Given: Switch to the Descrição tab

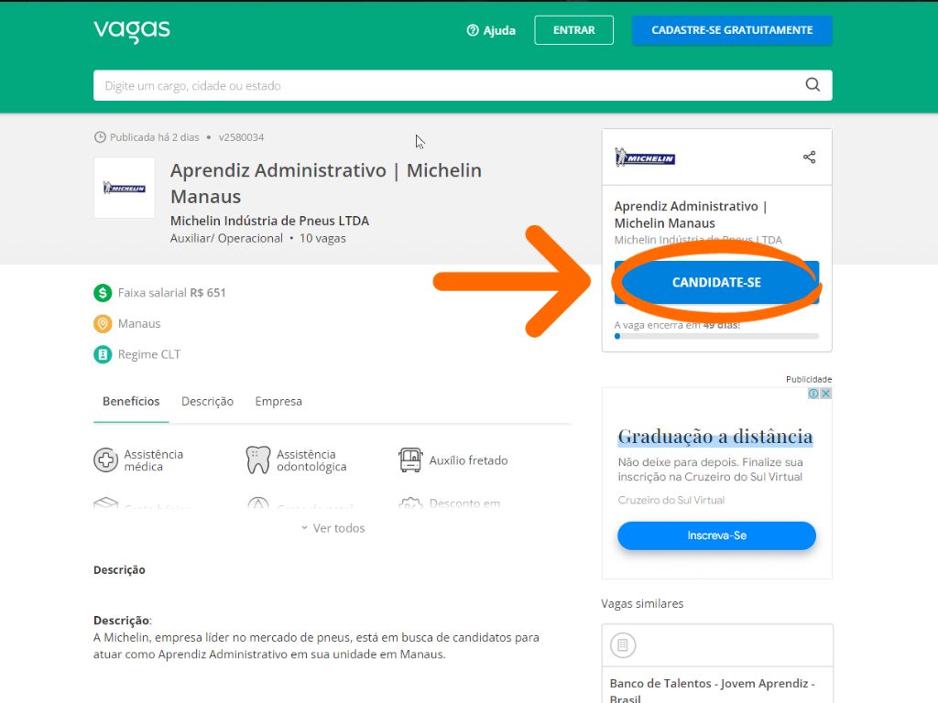Looking at the screenshot, I should pyautogui.click(x=208, y=401).
